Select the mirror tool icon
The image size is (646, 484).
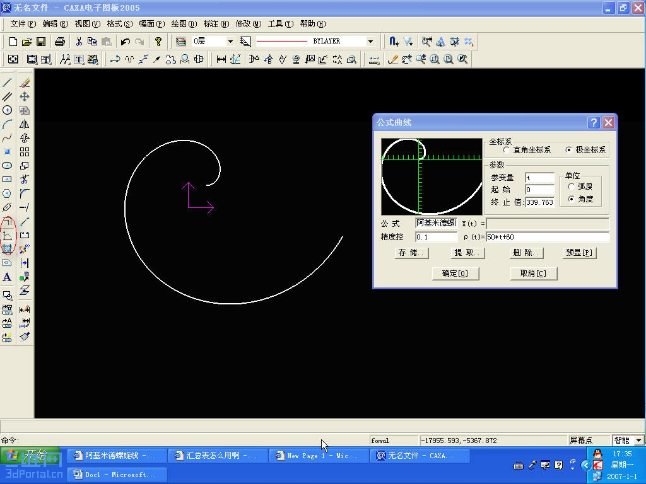pos(25,124)
